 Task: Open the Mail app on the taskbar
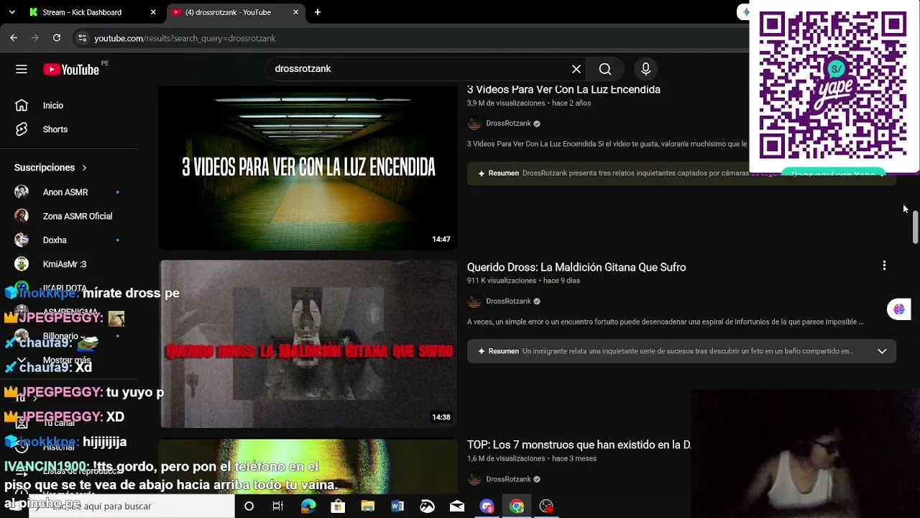click(x=457, y=506)
